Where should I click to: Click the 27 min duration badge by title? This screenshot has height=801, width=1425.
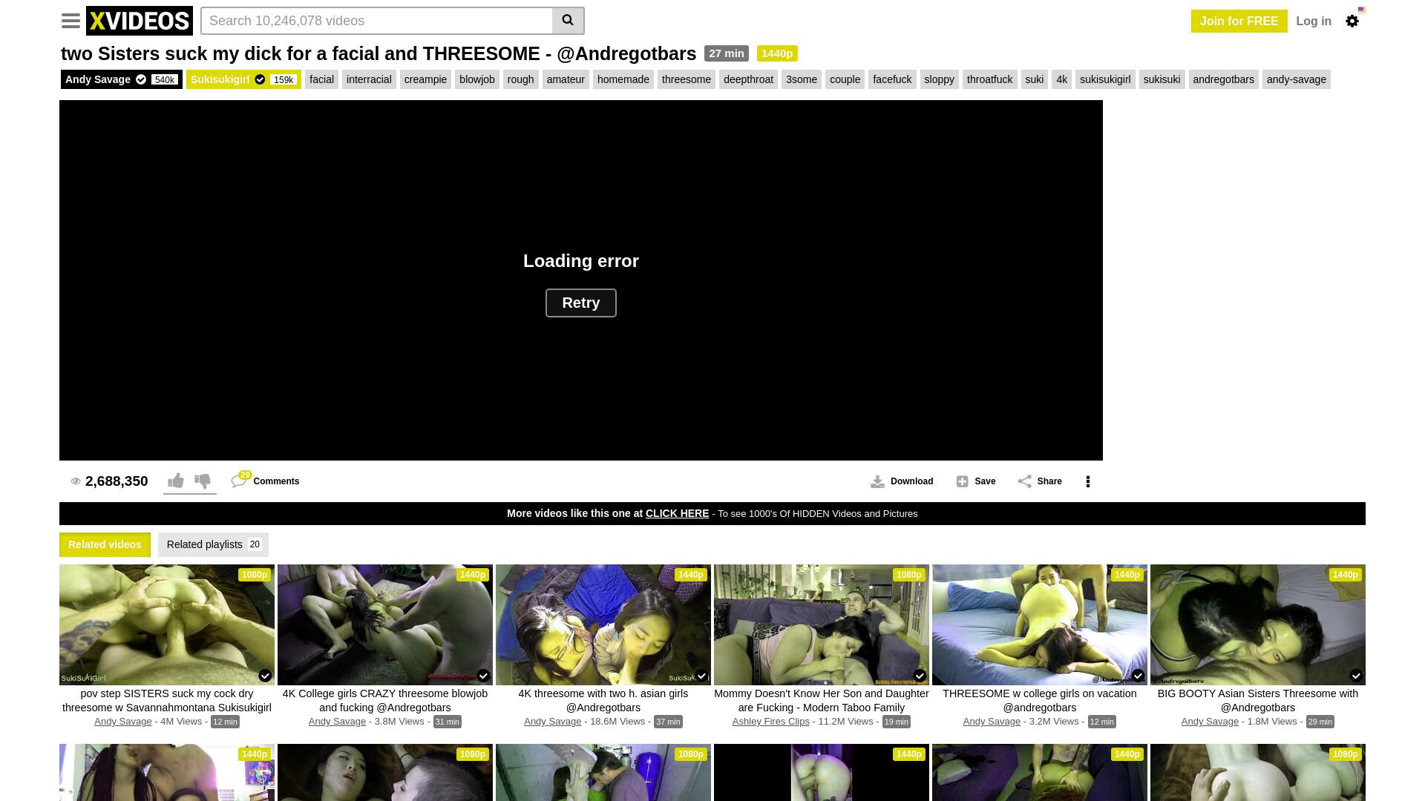[x=727, y=53]
